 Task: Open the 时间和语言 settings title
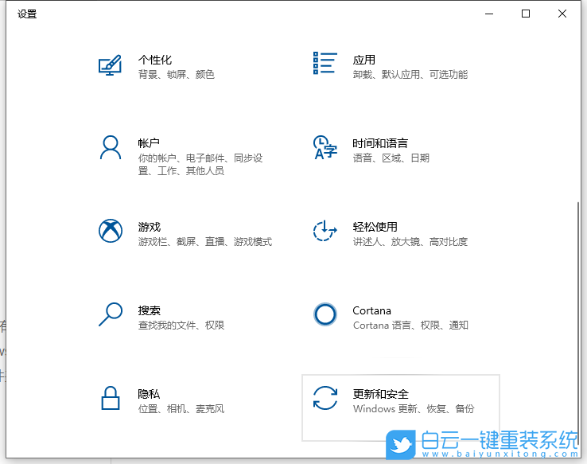[x=380, y=142]
